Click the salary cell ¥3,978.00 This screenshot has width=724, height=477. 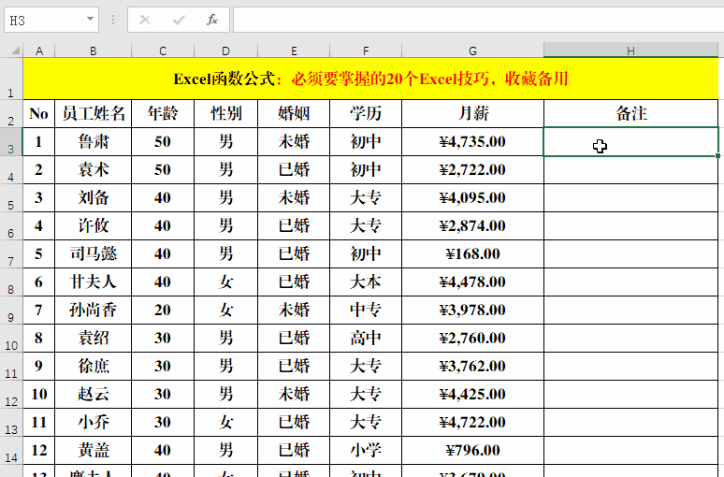[472, 311]
